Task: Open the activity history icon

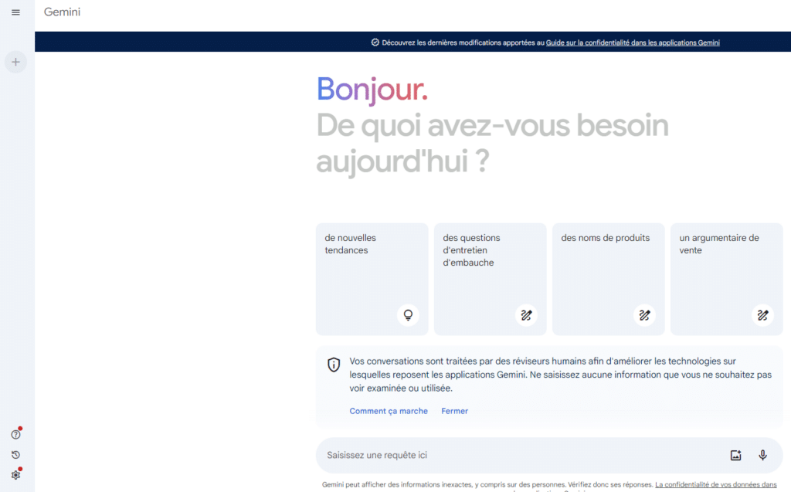Action: pyautogui.click(x=15, y=455)
